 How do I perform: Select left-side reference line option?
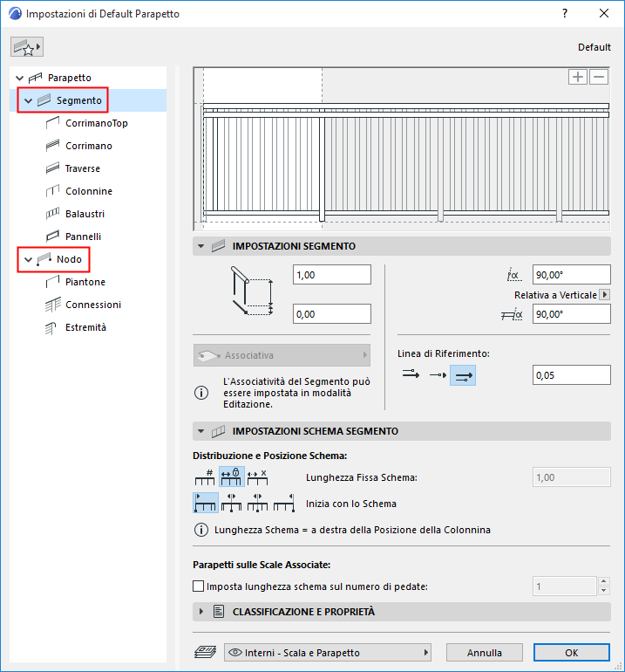click(x=411, y=375)
